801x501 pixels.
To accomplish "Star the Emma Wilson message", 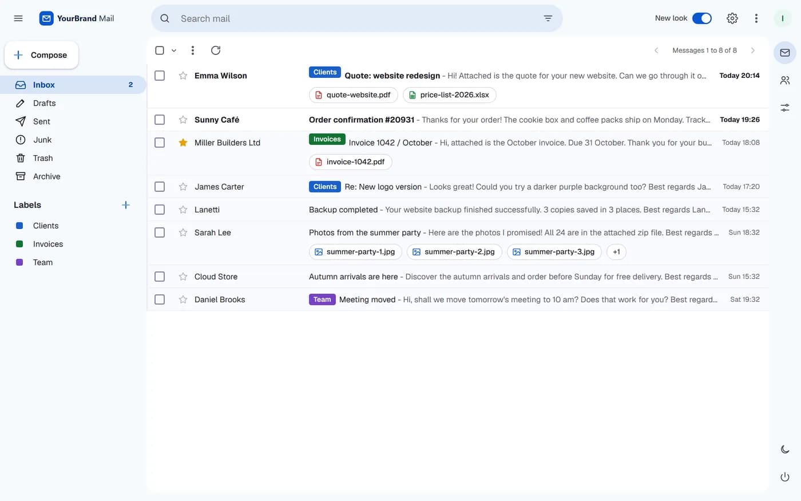I will [x=183, y=76].
